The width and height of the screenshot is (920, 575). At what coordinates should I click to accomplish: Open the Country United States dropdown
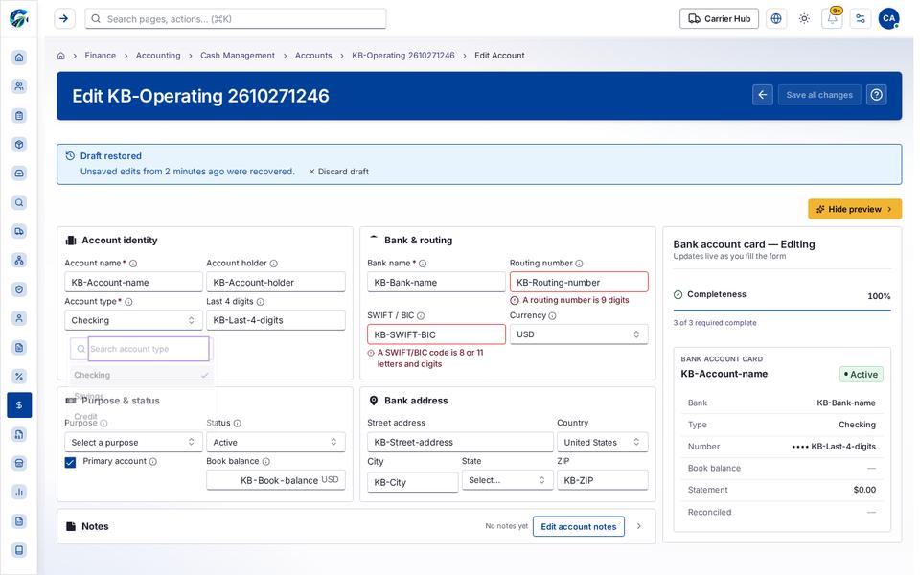pos(602,443)
